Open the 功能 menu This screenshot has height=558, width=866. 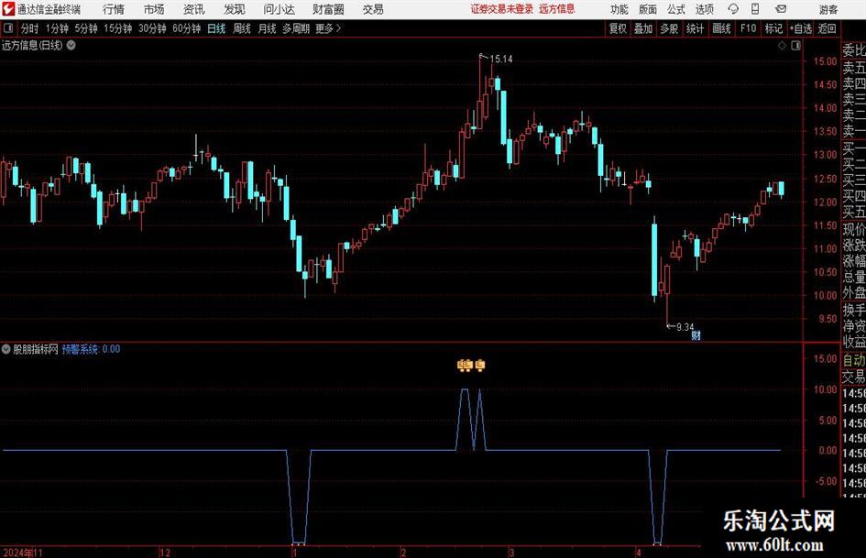point(619,9)
